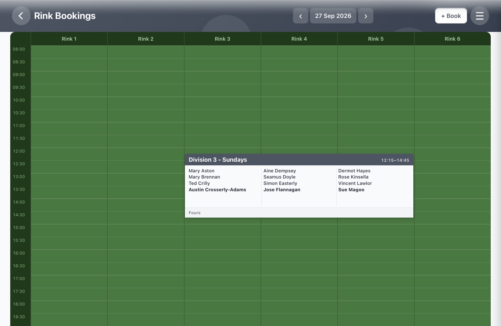Click player Aine Dempsey
The width and height of the screenshot is (501, 326).
[280, 171]
